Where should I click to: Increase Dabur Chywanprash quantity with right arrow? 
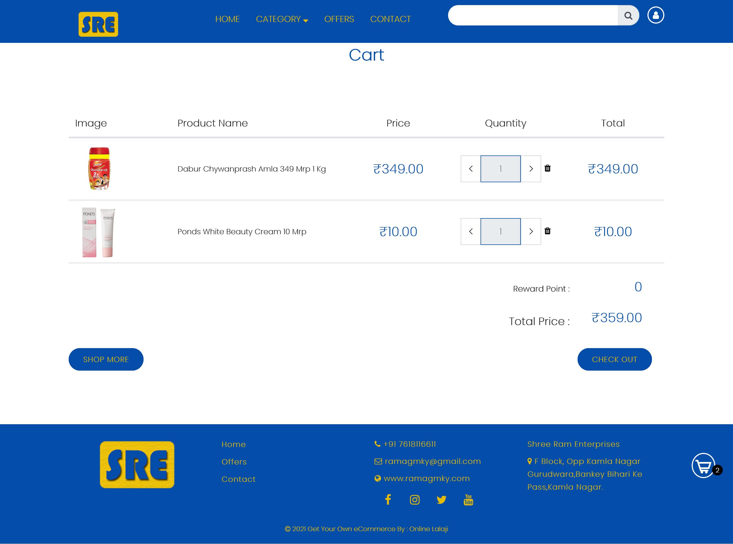[x=531, y=169]
